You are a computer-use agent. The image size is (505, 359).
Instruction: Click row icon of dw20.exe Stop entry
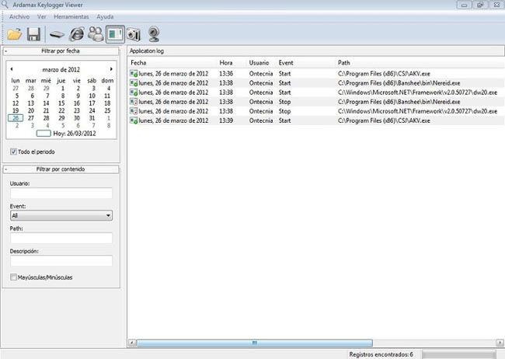[x=134, y=111]
